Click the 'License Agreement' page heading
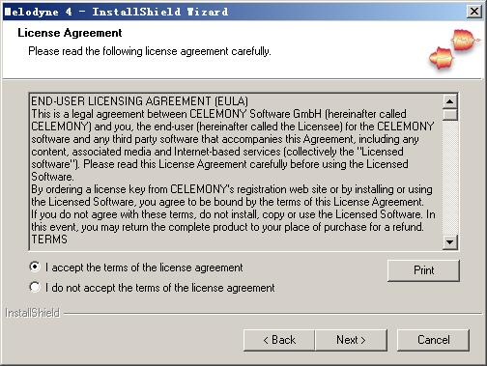Screen dimensions: 487x366 click(70, 33)
